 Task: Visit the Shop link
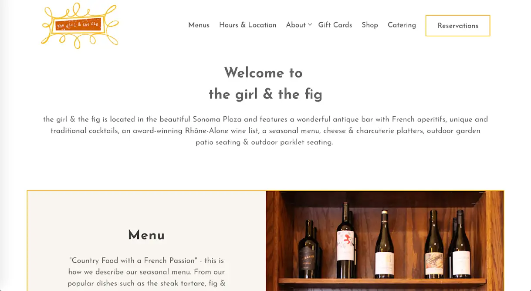(370, 25)
